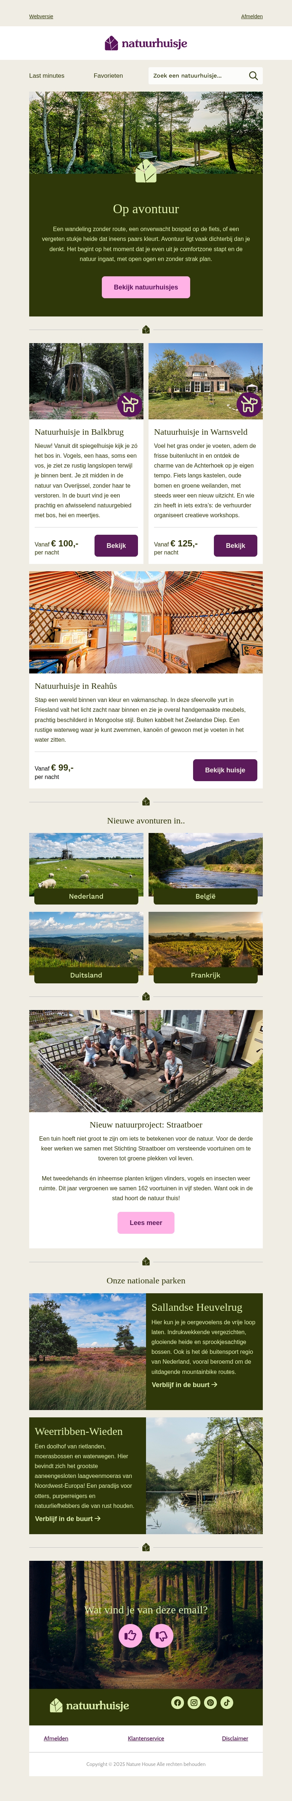292x1801 pixels.
Task: Open the Favorieten menu item
Action: [108, 76]
